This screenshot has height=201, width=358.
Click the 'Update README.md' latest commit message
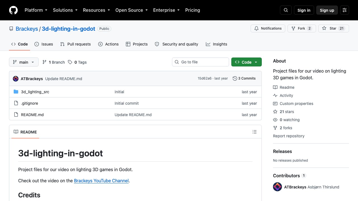point(64,79)
